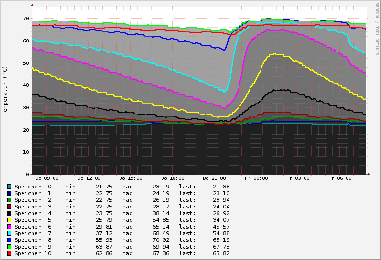Click the Temperatur (°C) axis title
381x260 pixels.
point(5,91)
